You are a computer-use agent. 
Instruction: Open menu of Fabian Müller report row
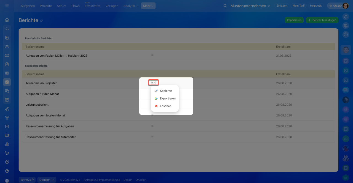(x=152, y=55)
